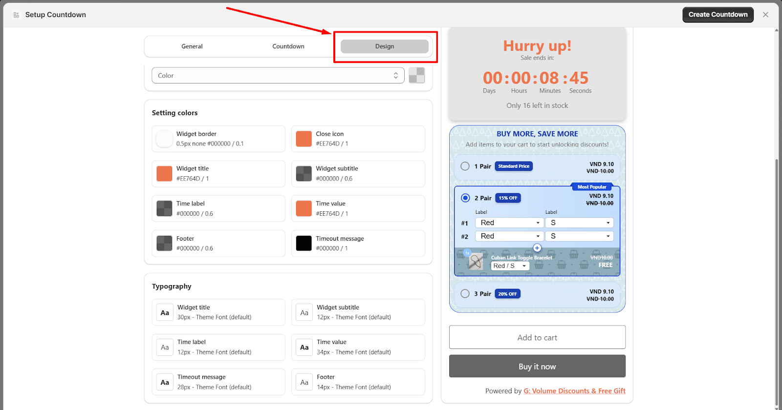Edit the Widget subtitle color swatch
The width and height of the screenshot is (782, 410).
click(304, 173)
